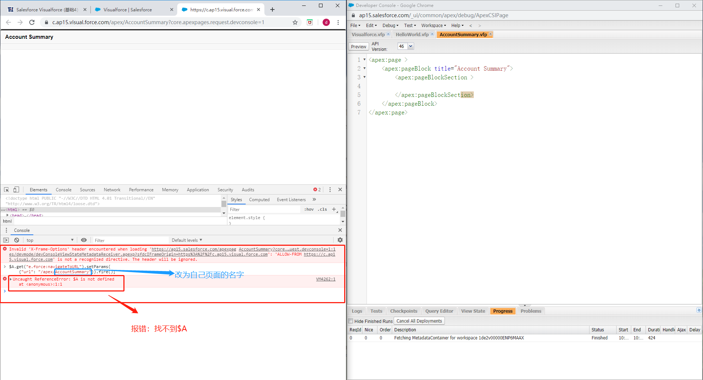The image size is (703, 380).
Task: Switch to the Problems tab
Action: click(x=531, y=311)
